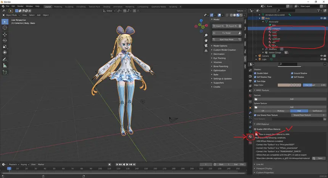This screenshot has width=328, height=178.
Task: Hide the Body object with eye icon
Action: pyautogui.click(x=322, y=18)
